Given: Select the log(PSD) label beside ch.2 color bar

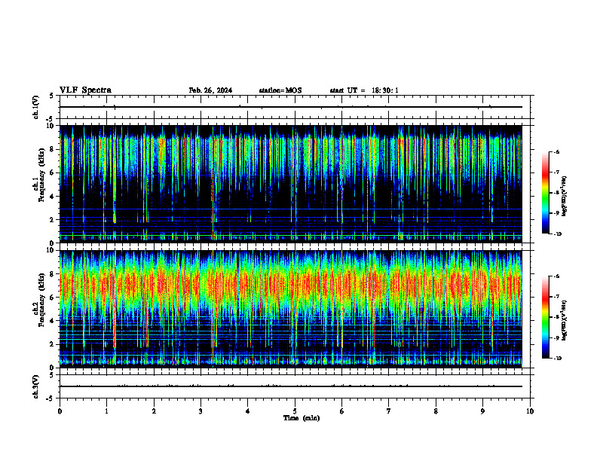Looking at the screenshot, I should click(565, 320).
